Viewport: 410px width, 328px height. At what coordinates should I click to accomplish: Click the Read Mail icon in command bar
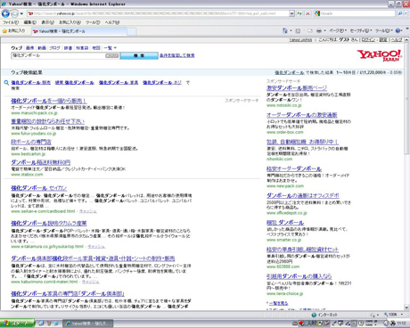click(x=310, y=30)
